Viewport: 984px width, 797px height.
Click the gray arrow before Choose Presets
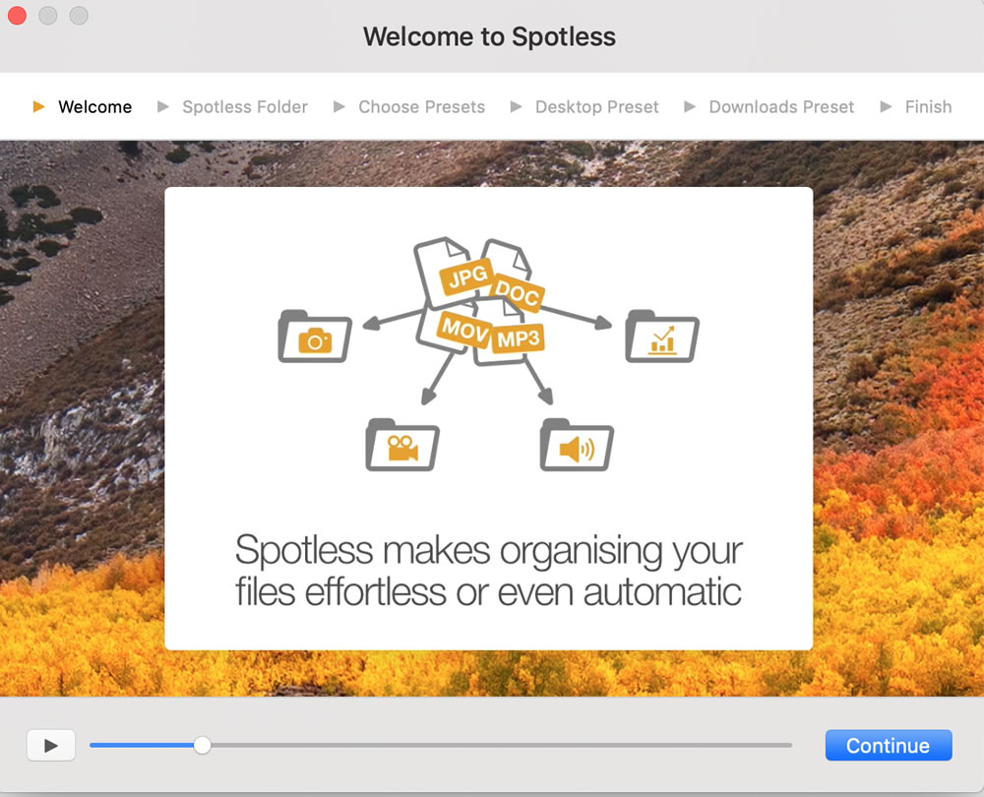[338, 106]
